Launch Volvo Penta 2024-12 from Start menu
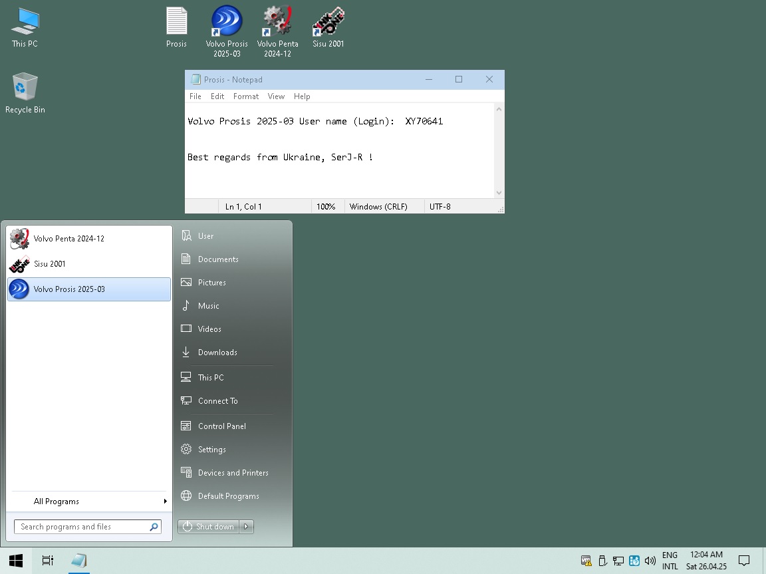This screenshot has height=574, width=766. [x=89, y=238]
